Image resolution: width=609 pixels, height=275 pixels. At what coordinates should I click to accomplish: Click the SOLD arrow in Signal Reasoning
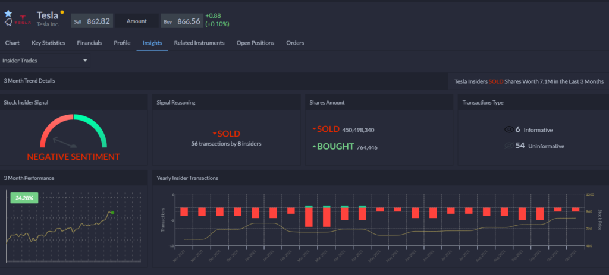tap(214, 134)
